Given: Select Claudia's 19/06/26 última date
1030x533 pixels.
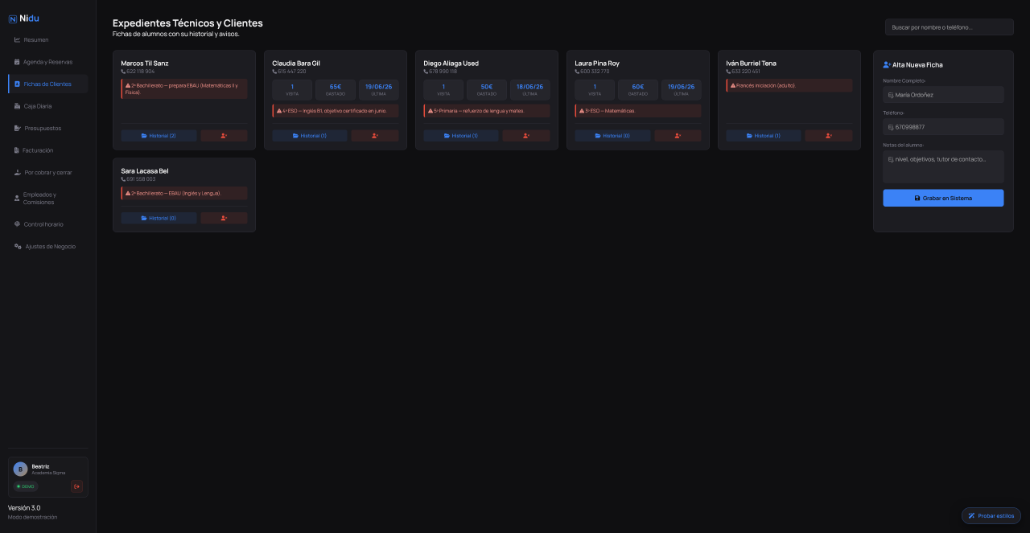Looking at the screenshot, I should click(x=378, y=87).
